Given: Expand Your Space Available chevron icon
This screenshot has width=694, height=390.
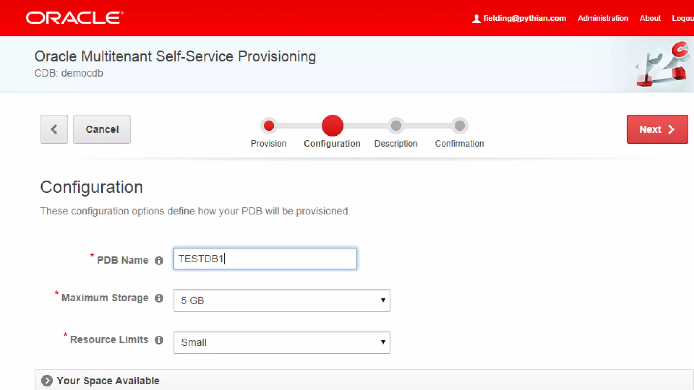Looking at the screenshot, I should 47,381.
